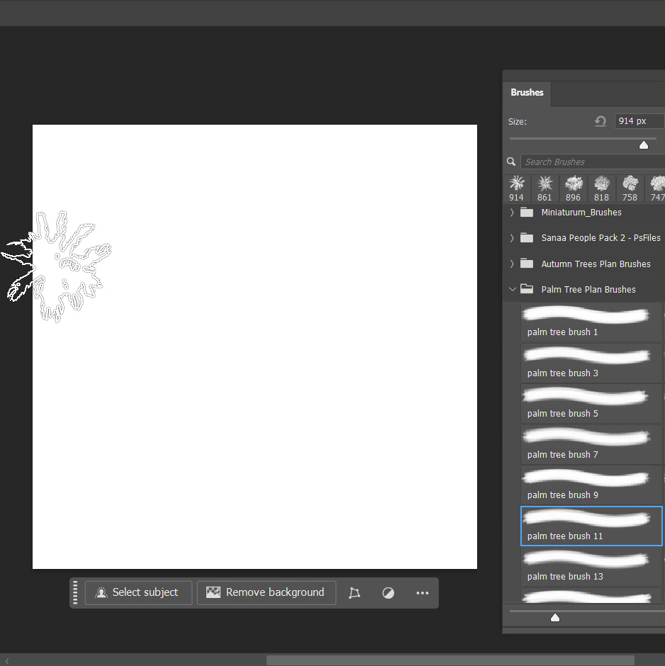The image size is (665, 666).
Task: Click the Remove background button
Action: click(x=266, y=592)
